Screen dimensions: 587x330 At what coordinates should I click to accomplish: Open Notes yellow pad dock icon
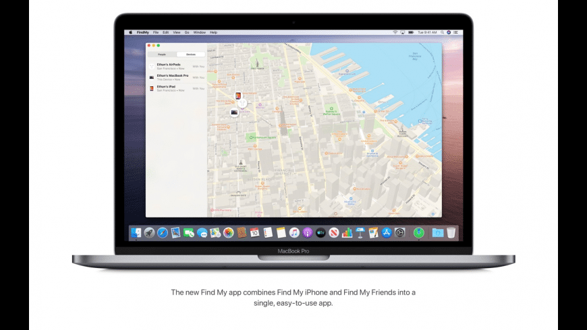click(281, 233)
